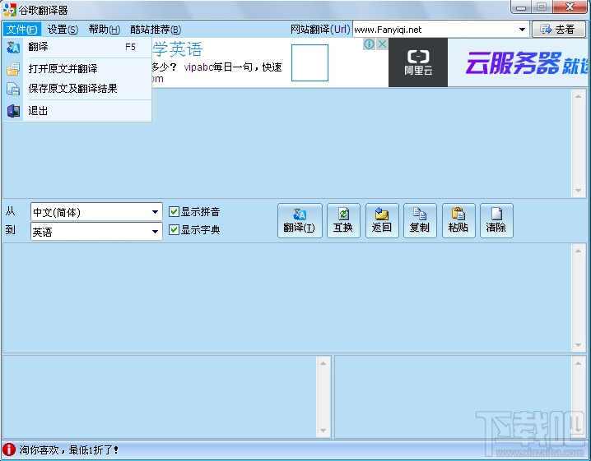Click the exit icon in File menu
Screen dimensions: 591x461
click(13, 111)
